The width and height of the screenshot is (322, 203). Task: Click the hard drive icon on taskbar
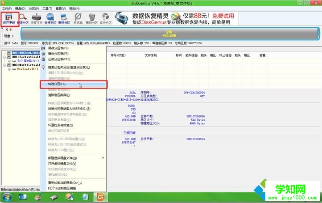(x=54, y=198)
